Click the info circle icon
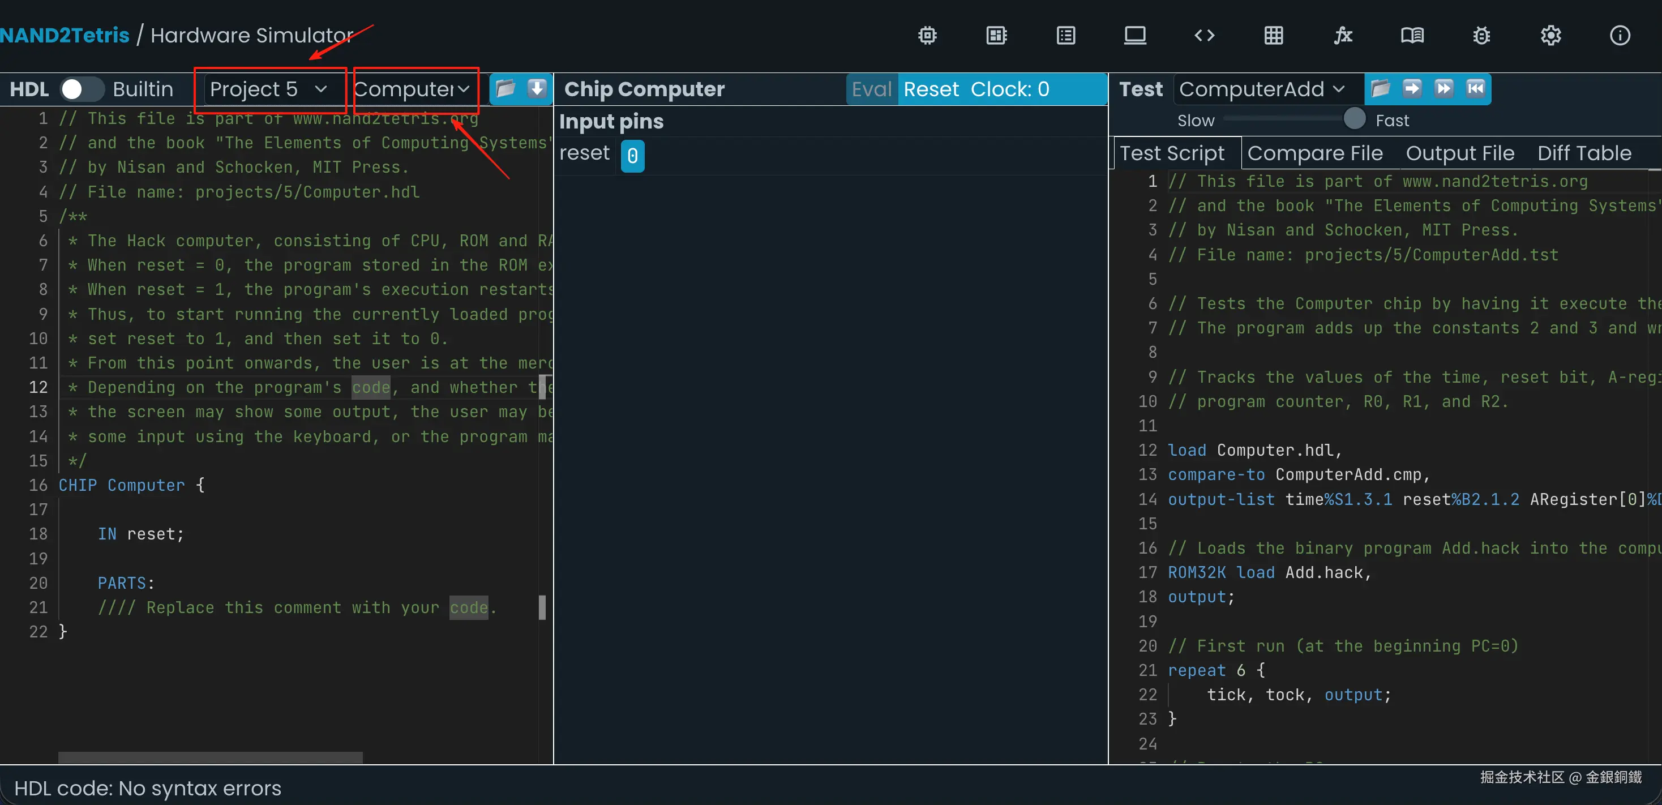 point(1620,36)
